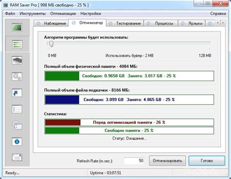231x179 pixels.
Task: Click the RAM Saver Pro title bar icon
Action: click(x=6, y=5)
